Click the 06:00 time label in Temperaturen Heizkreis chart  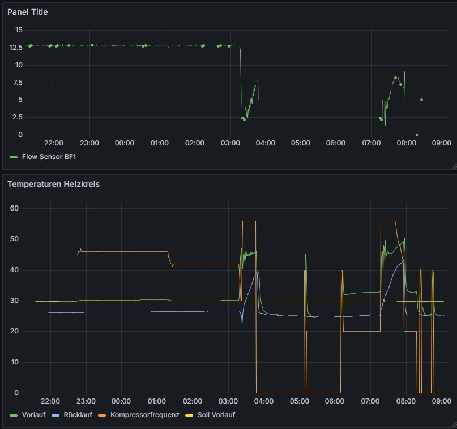tap(335, 401)
